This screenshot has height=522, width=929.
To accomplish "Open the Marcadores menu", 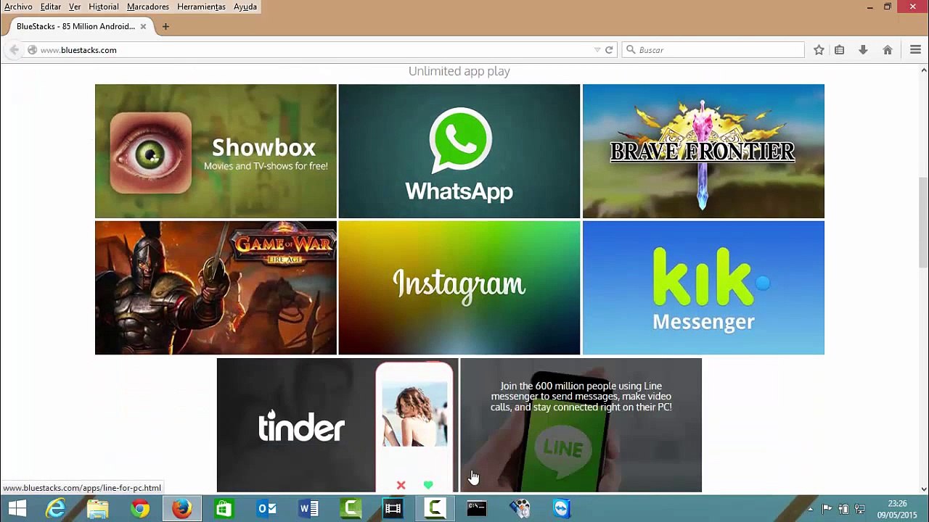I will tap(148, 7).
